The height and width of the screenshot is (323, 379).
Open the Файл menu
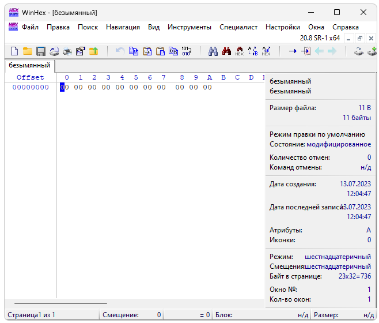click(x=30, y=27)
